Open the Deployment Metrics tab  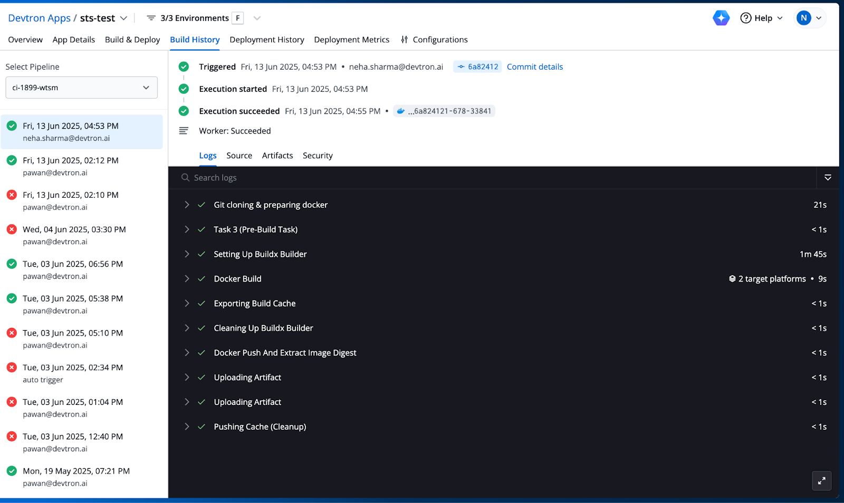click(351, 40)
